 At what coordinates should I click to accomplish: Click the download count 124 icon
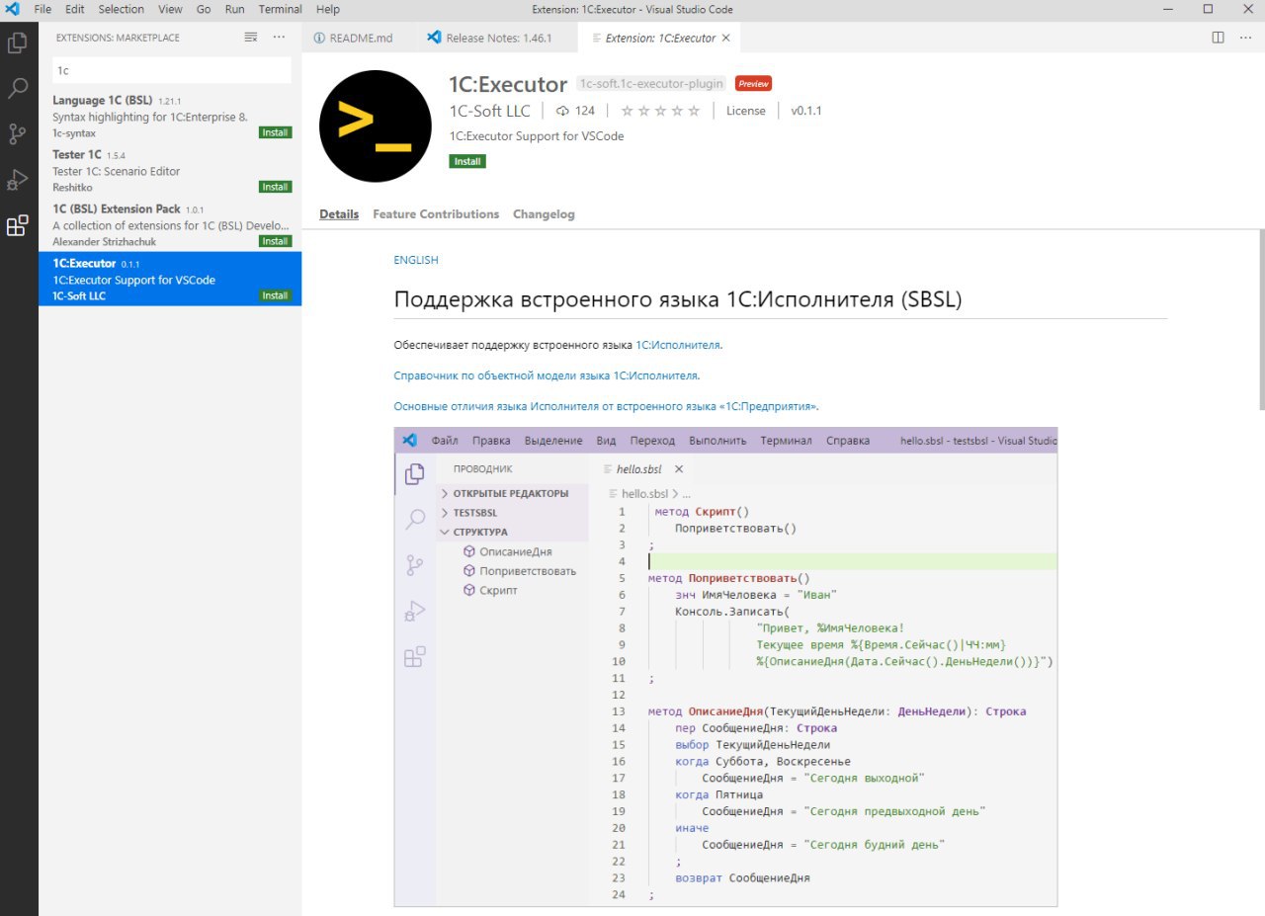click(563, 111)
